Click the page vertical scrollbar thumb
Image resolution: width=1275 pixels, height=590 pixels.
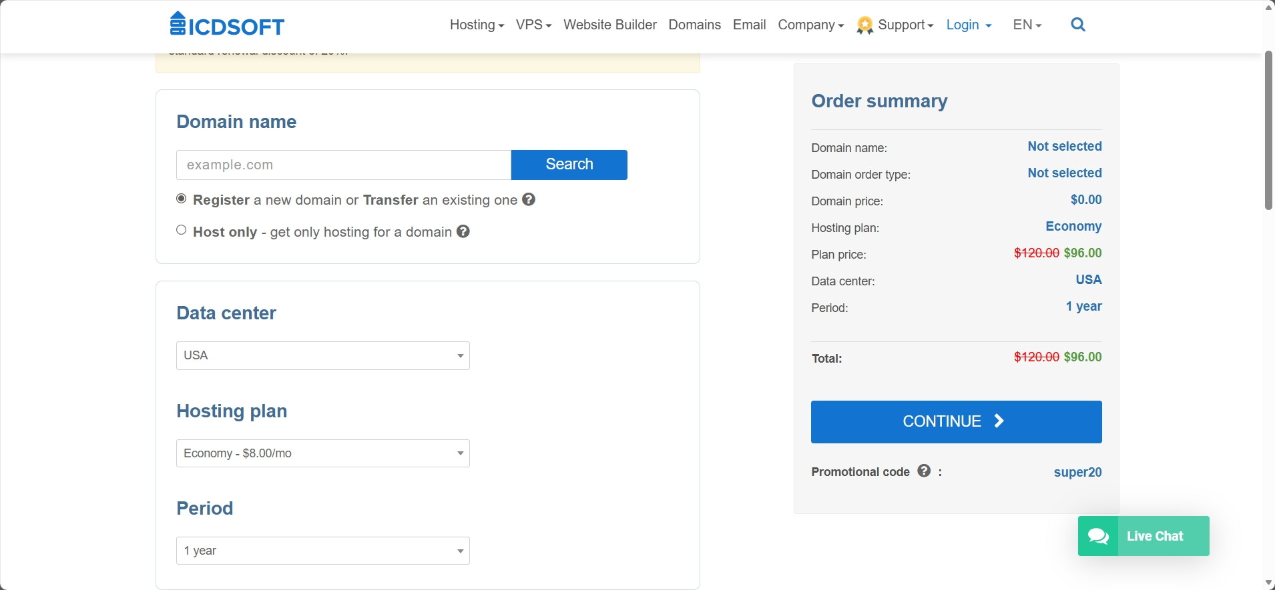pyautogui.click(x=1269, y=130)
